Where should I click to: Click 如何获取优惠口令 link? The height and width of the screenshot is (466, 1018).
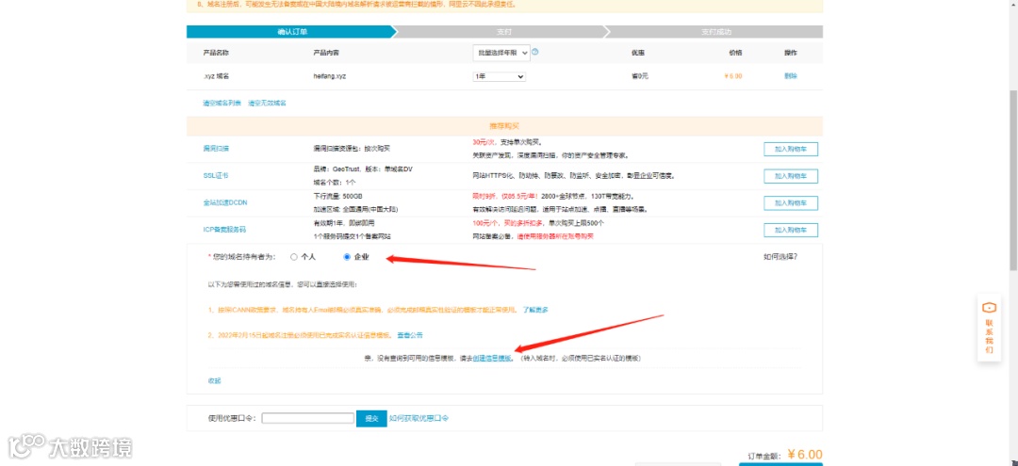click(419, 418)
